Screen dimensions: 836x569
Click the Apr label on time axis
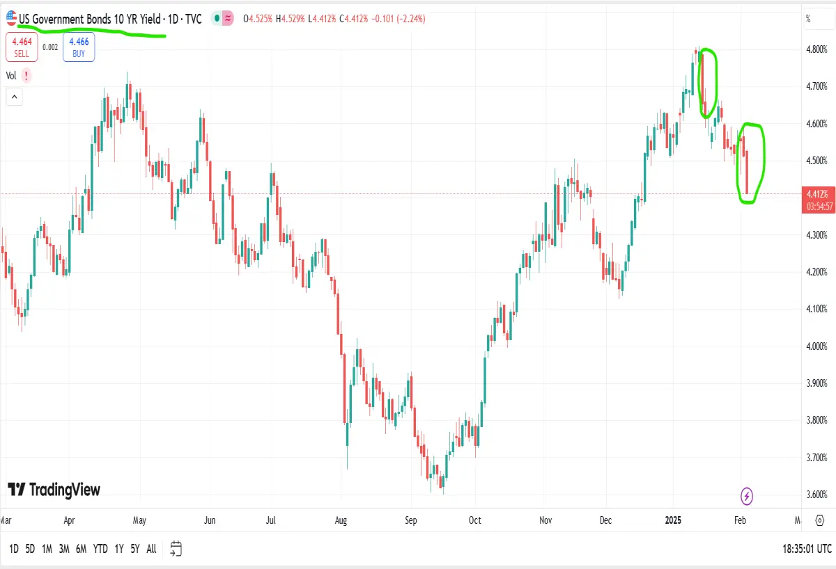[x=69, y=520]
